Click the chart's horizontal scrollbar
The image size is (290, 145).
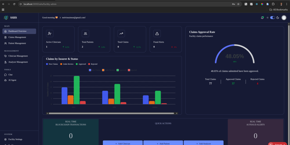(112, 113)
